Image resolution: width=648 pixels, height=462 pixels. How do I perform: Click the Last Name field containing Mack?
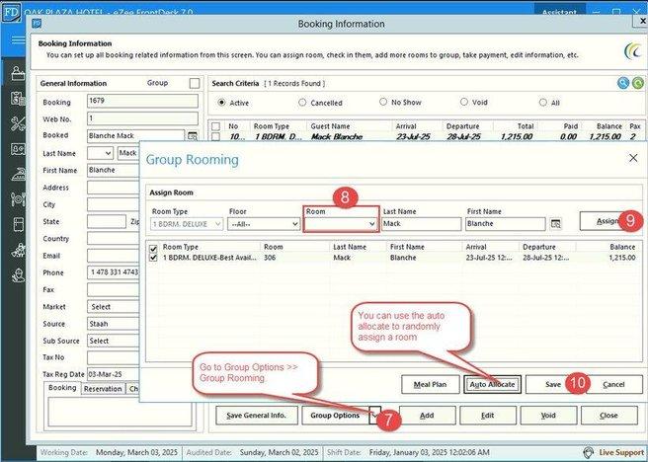(x=422, y=224)
